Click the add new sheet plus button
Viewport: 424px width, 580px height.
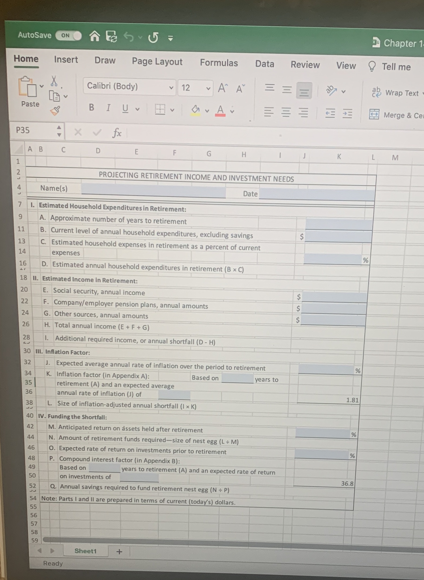(119, 552)
